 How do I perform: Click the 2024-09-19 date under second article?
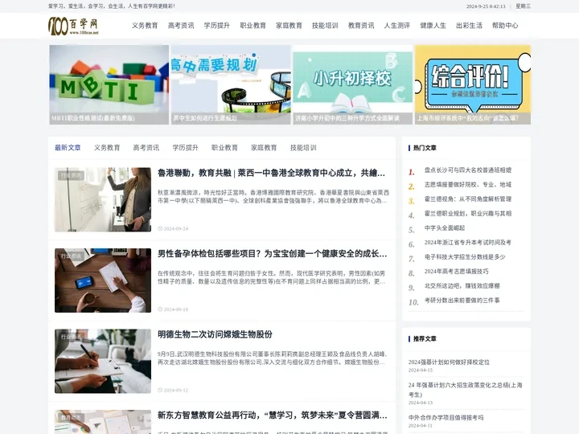[176, 309]
